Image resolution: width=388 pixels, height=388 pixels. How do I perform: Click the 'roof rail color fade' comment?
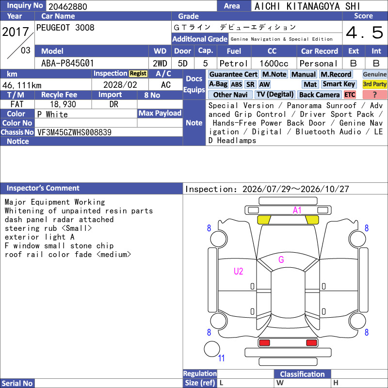tap(68, 254)
